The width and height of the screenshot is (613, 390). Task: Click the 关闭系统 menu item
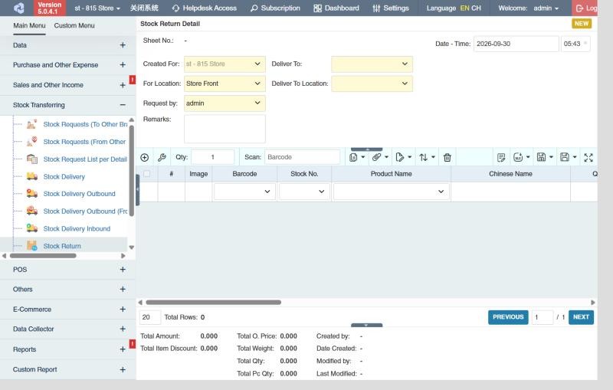point(144,8)
